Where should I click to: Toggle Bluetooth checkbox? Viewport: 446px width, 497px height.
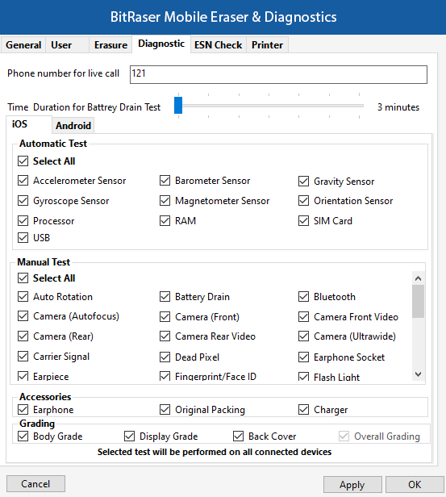pyautogui.click(x=303, y=297)
